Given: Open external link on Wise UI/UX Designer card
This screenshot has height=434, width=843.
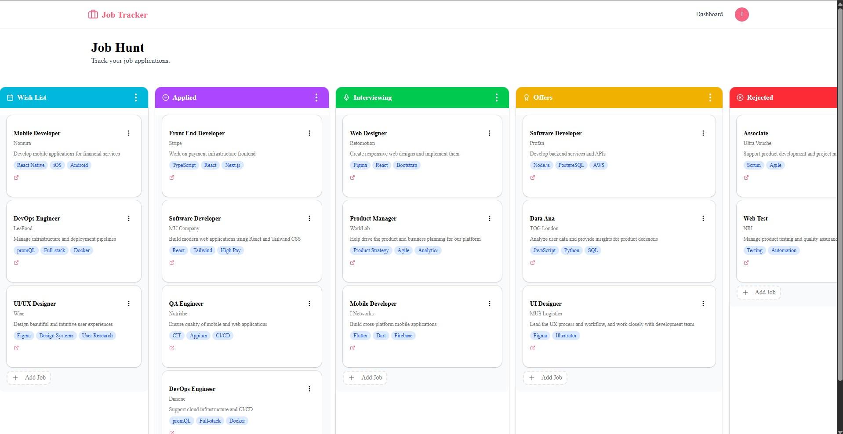Looking at the screenshot, I should [16, 348].
